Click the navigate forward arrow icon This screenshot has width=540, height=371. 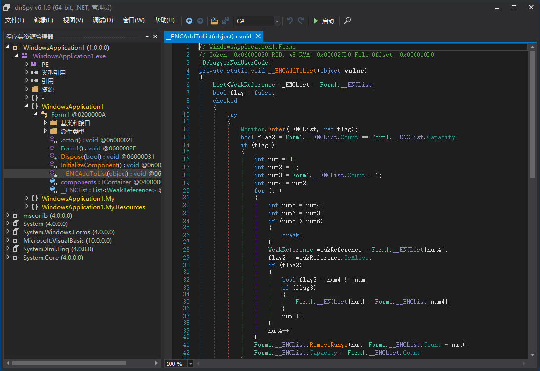point(200,21)
